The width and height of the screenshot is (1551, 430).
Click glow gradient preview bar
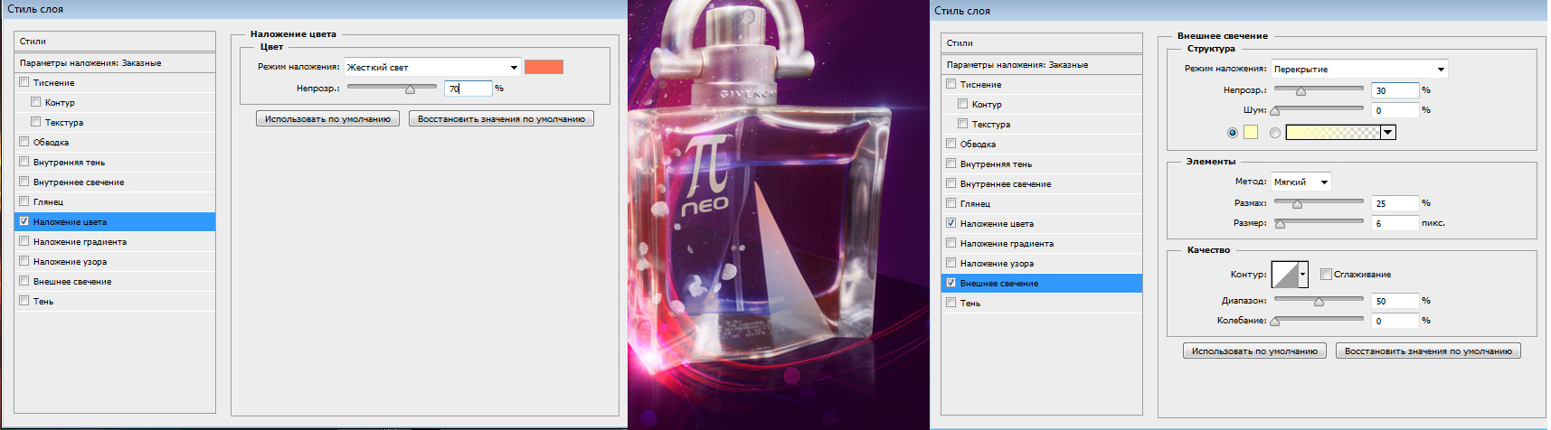(1333, 133)
